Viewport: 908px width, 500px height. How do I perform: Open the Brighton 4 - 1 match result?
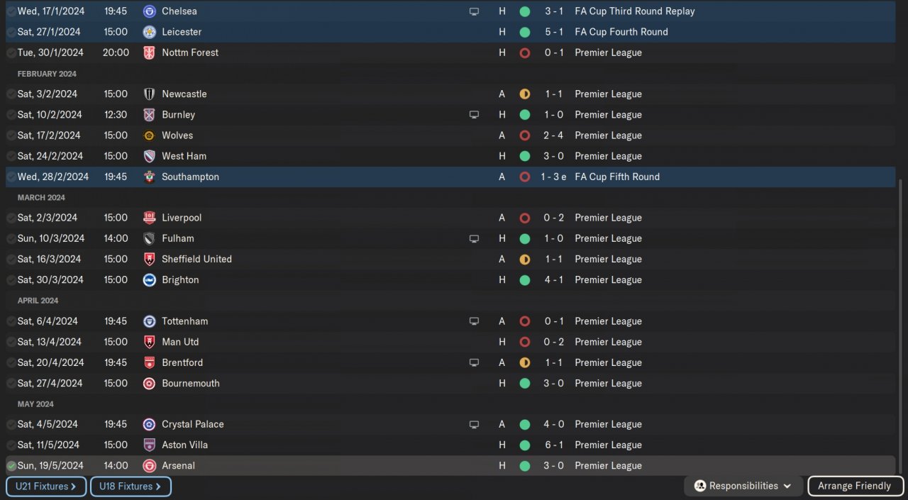pyautogui.click(x=554, y=280)
